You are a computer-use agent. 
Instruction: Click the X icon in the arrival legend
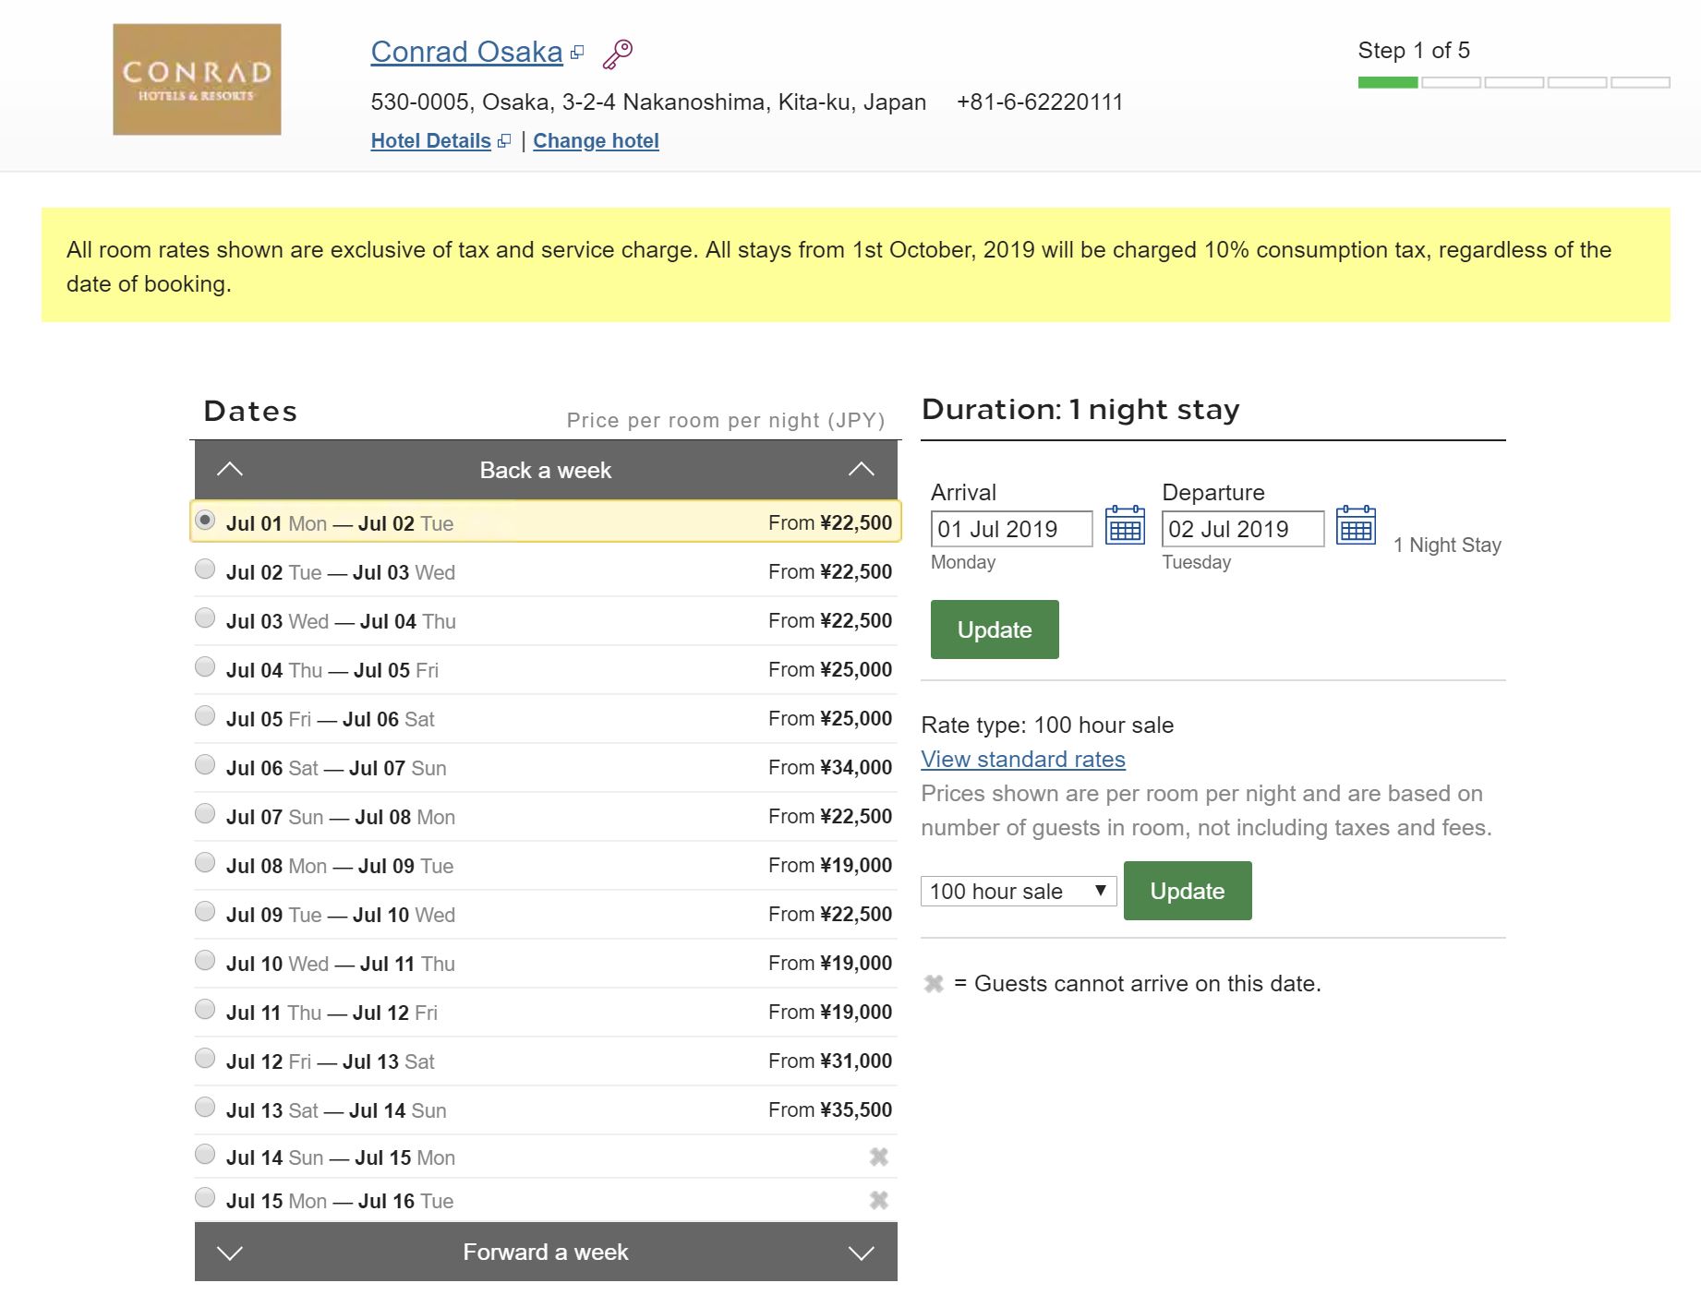[x=934, y=984]
